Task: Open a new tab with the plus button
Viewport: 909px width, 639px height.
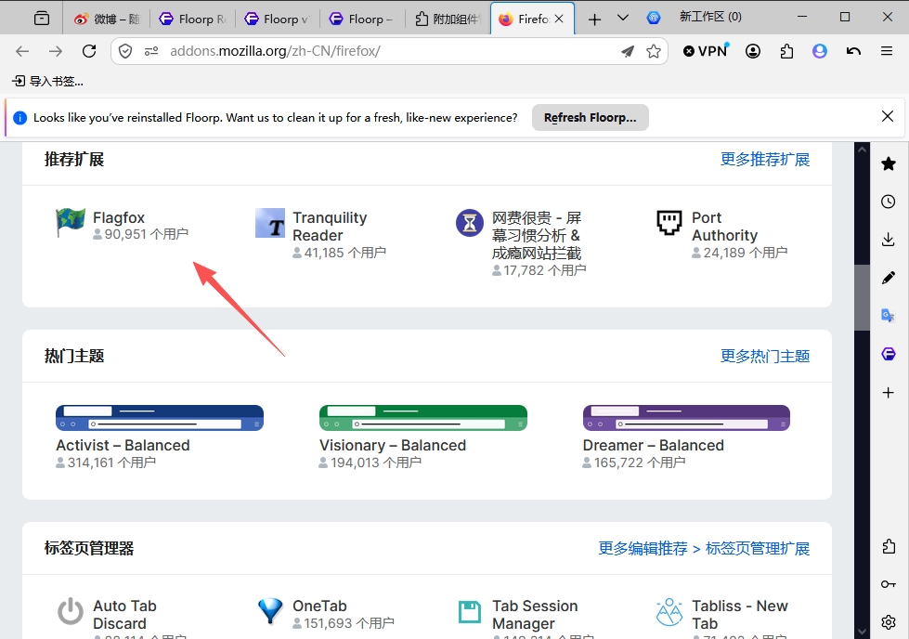Action: pyautogui.click(x=594, y=20)
